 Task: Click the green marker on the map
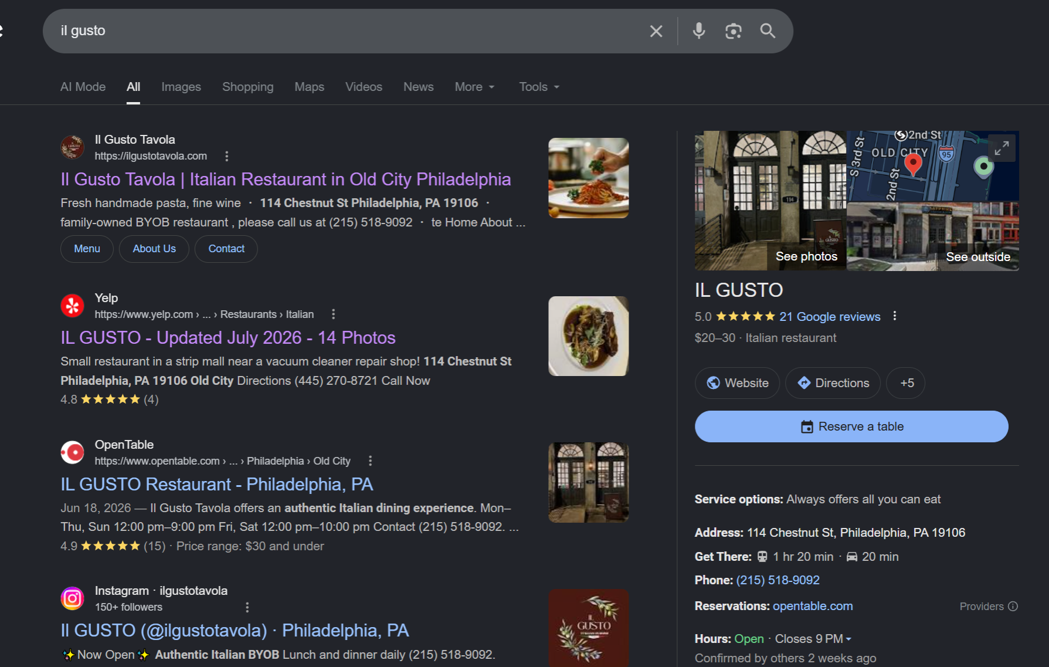(984, 168)
